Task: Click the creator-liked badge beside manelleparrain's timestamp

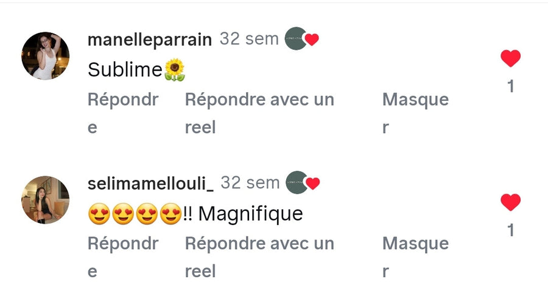Action: tap(302, 39)
